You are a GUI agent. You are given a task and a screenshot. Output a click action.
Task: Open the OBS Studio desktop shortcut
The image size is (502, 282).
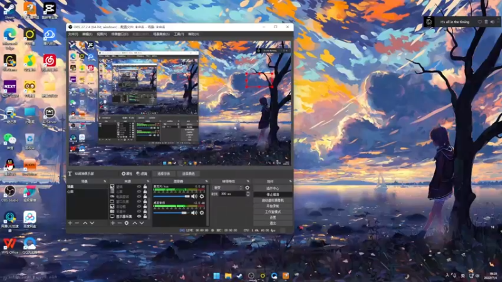(x=10, y=194)
